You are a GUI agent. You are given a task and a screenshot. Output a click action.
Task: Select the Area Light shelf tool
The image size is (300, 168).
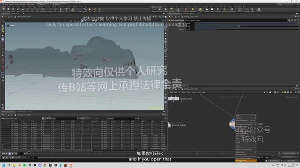pos(172,10)
